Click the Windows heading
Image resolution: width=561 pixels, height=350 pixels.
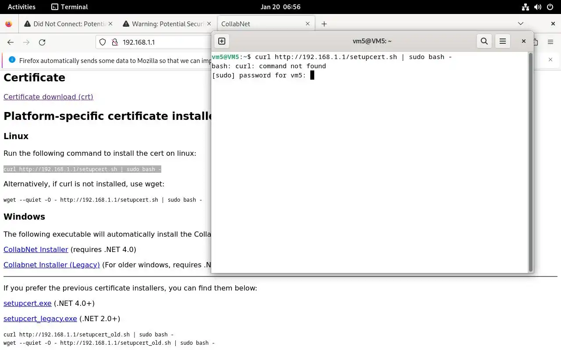click(x=24, y=217)
